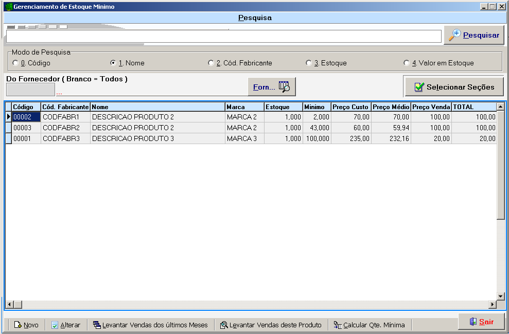Screen dimensions: 509x334
Task: Sort by the Nome column header
Action: tap(157, 107)
